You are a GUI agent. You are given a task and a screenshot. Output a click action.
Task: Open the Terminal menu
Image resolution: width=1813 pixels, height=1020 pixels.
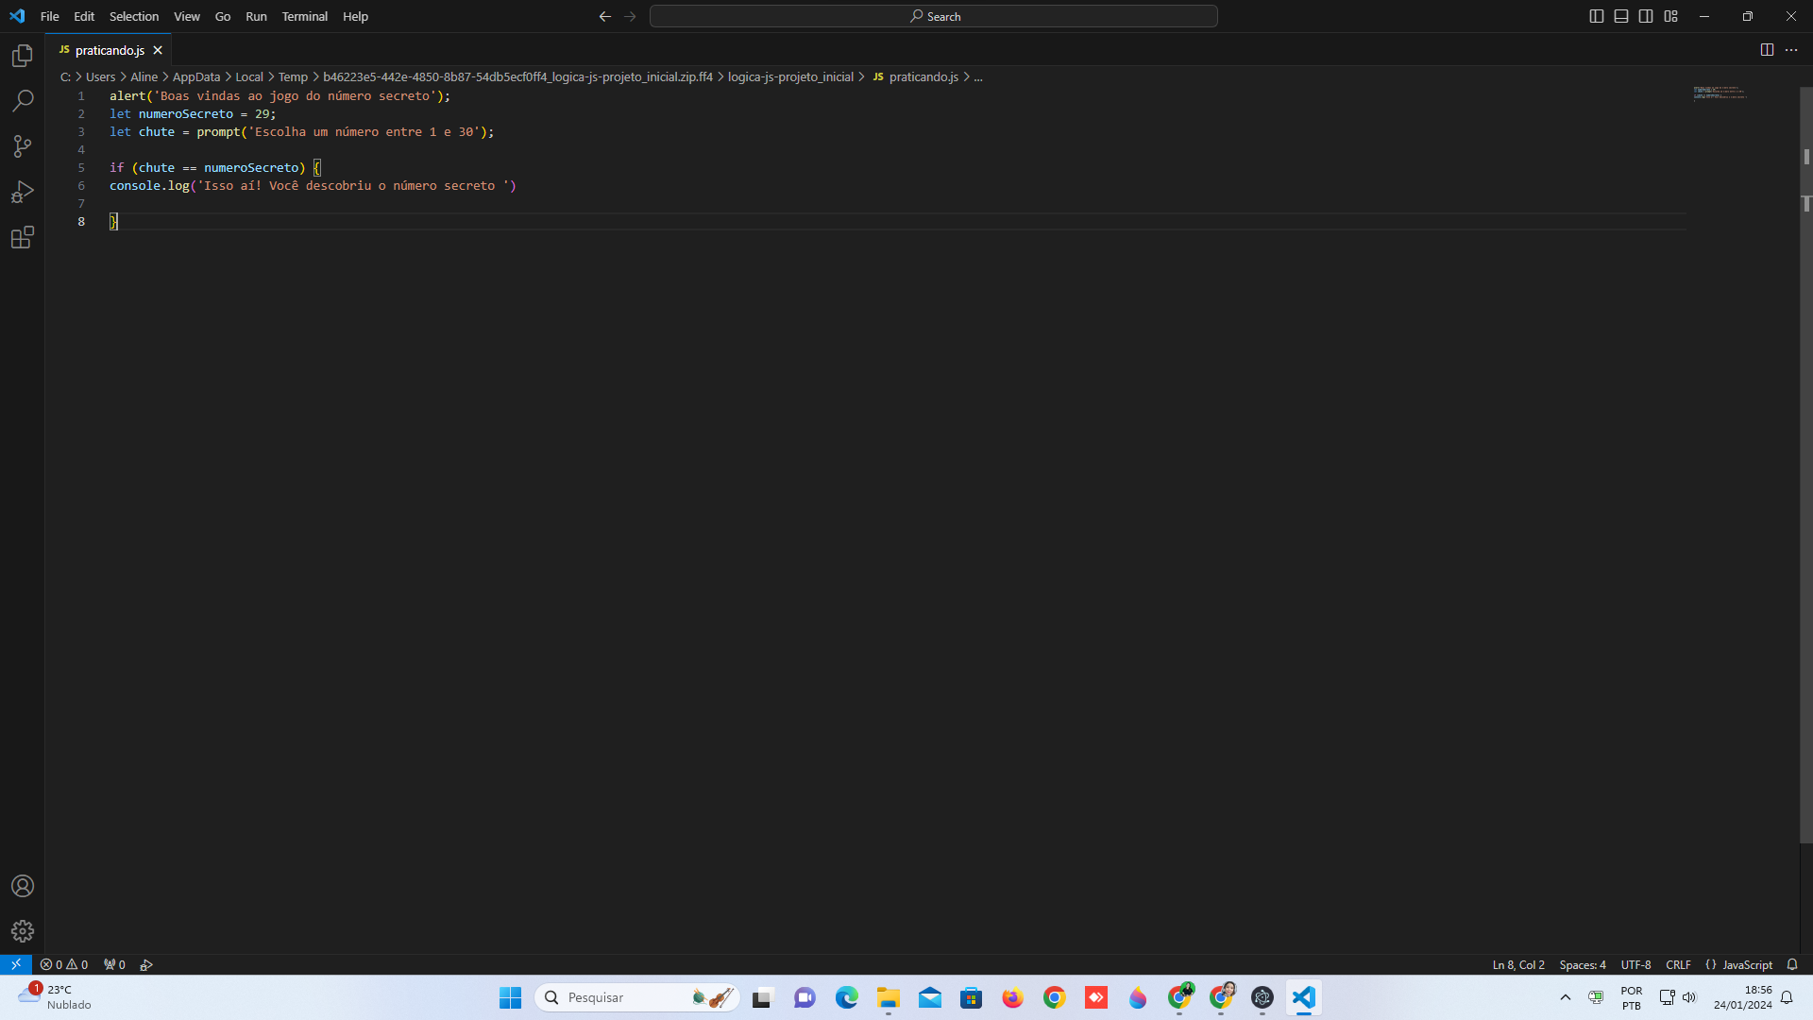(x=304, y=16)
